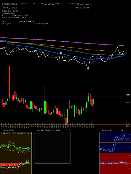Open the red RSI chart thumbnail

pos(115,163)
